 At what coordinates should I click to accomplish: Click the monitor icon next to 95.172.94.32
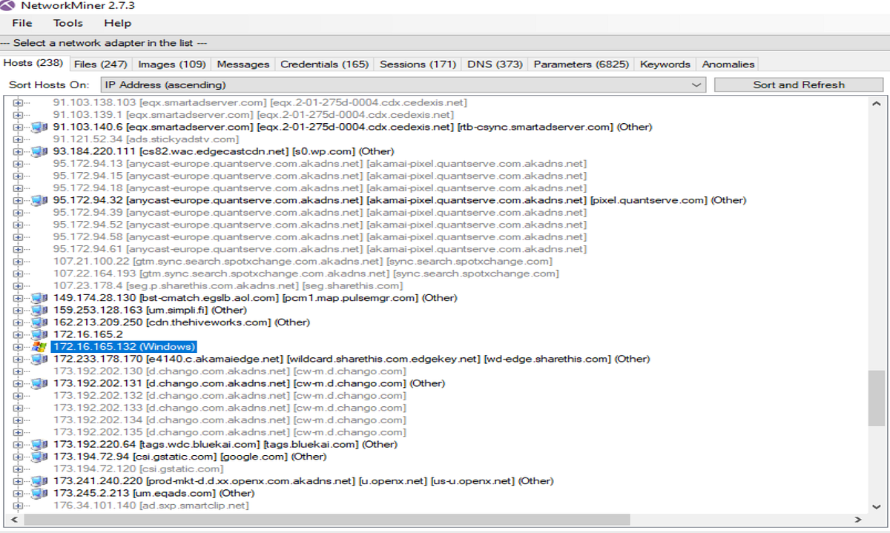(39, 199)
